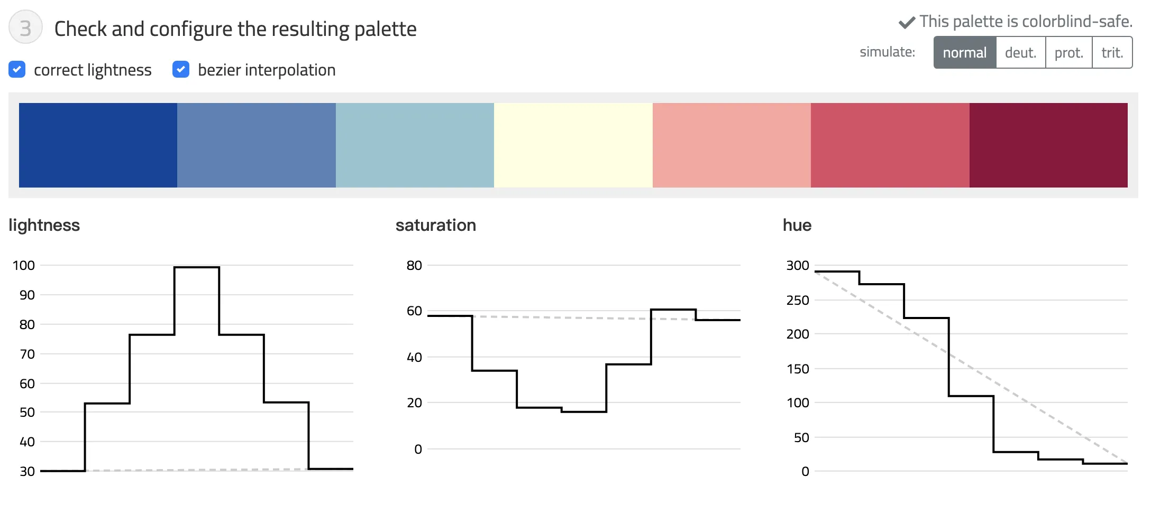Click the simulate label text

coord(887,52)
